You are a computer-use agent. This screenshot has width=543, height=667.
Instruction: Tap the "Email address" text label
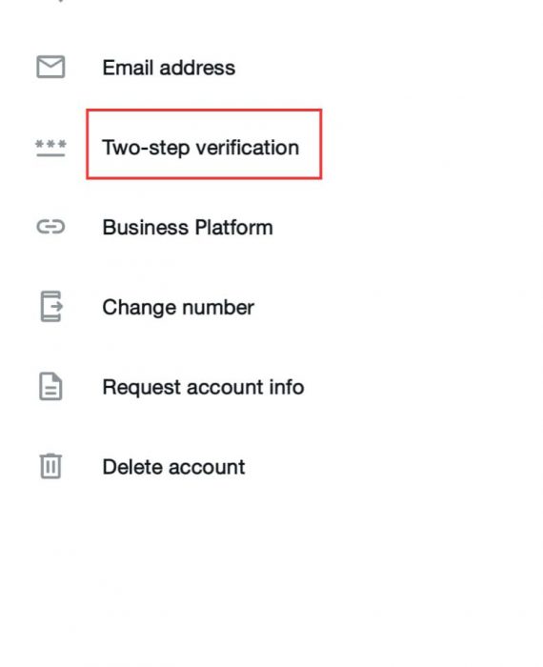[169, 68]
